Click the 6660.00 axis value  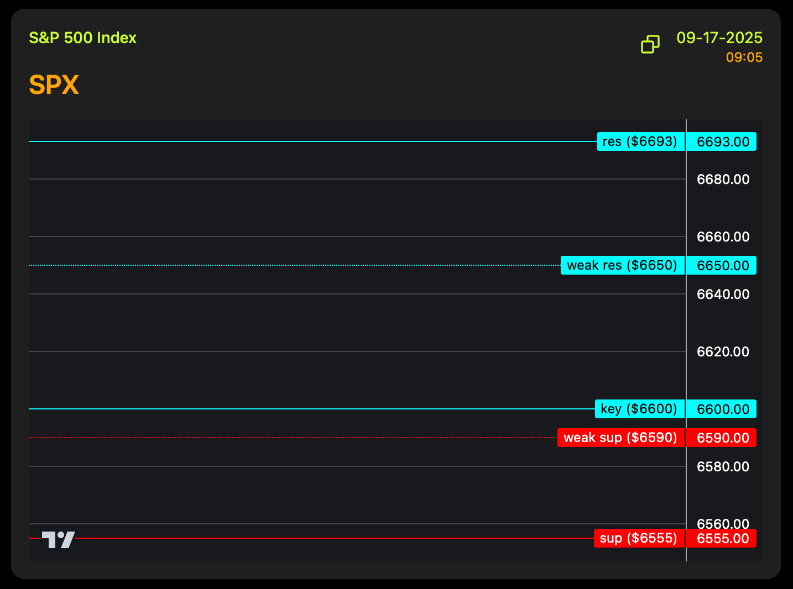[x=723, y=236]
